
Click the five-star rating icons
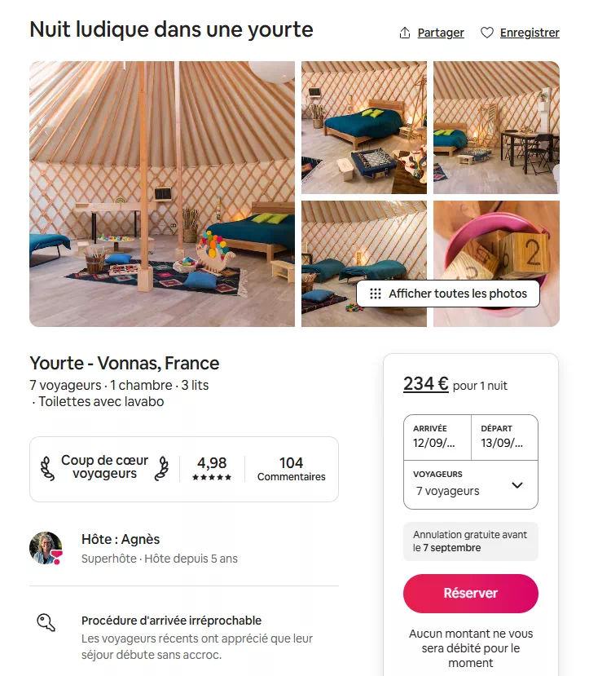click(x=212, y=477)
